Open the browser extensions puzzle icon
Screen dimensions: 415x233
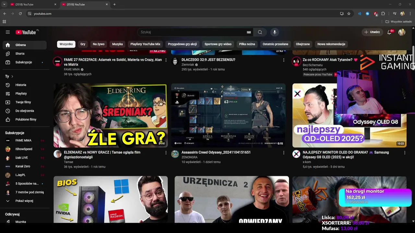(383, 14)
